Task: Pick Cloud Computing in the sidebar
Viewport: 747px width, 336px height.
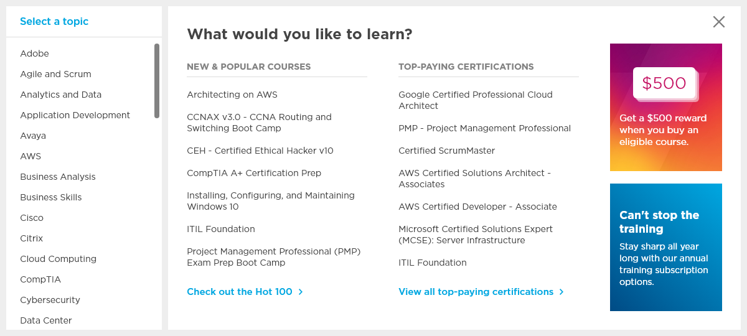Action: [x=58, y=259]
